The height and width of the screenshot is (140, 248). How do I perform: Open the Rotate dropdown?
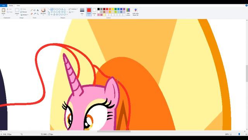click(x=24, y=15)
